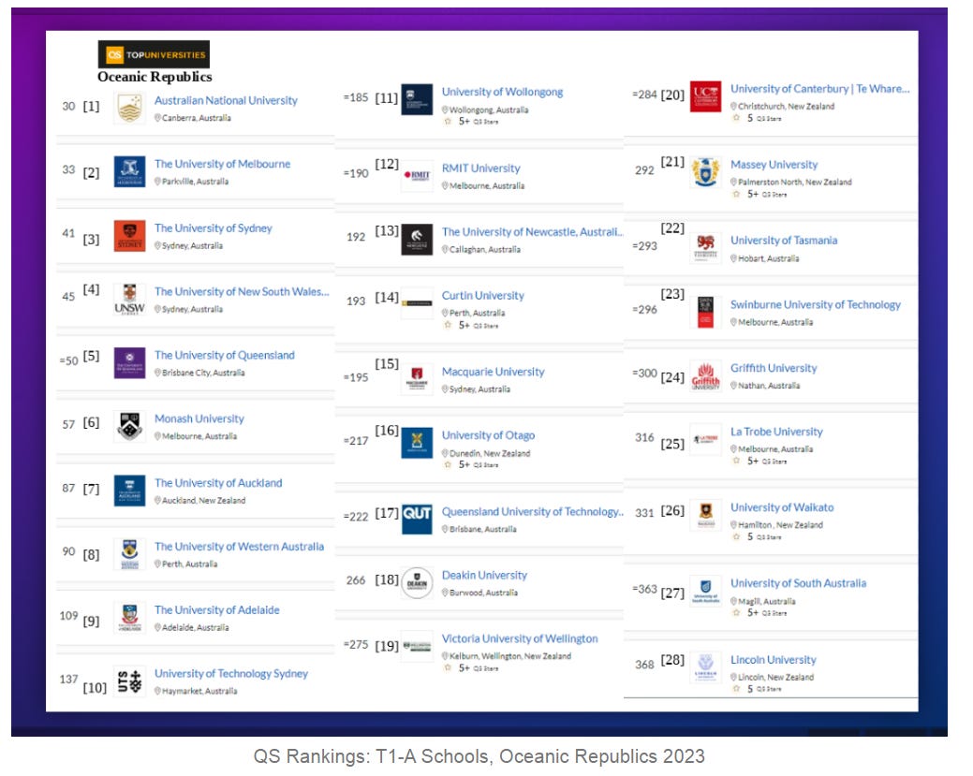Click the Australian National University crest logo

pos(131,110)
